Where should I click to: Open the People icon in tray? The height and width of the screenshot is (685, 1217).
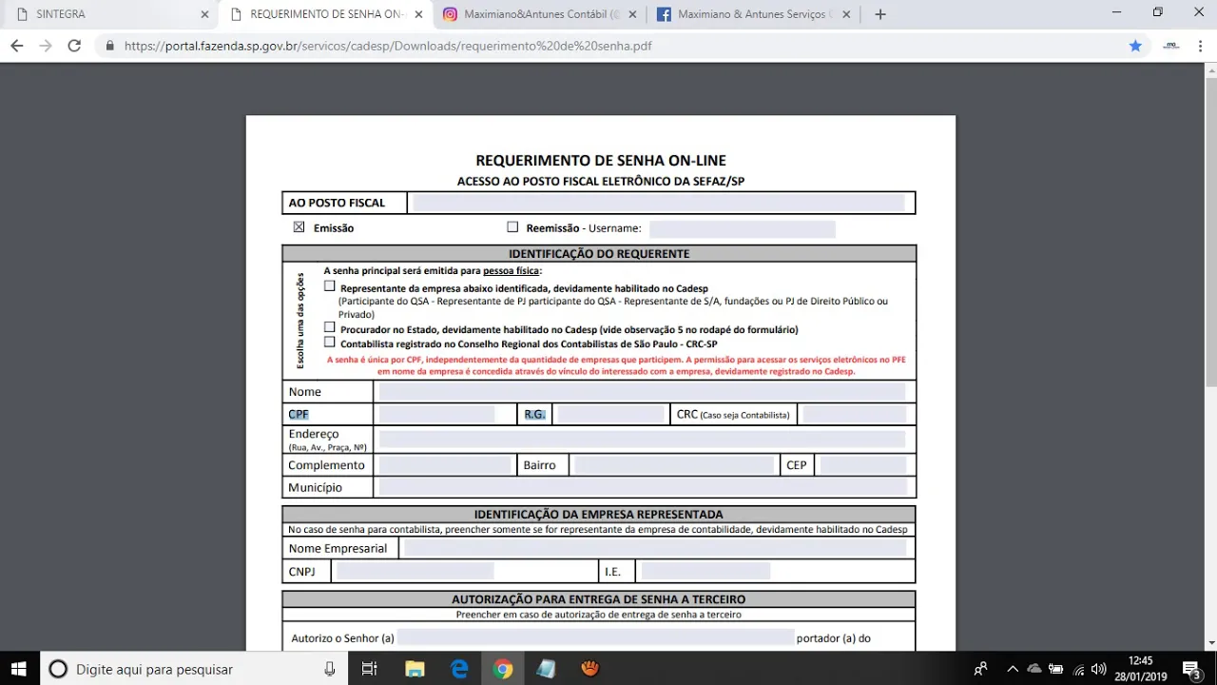point(980,669)
